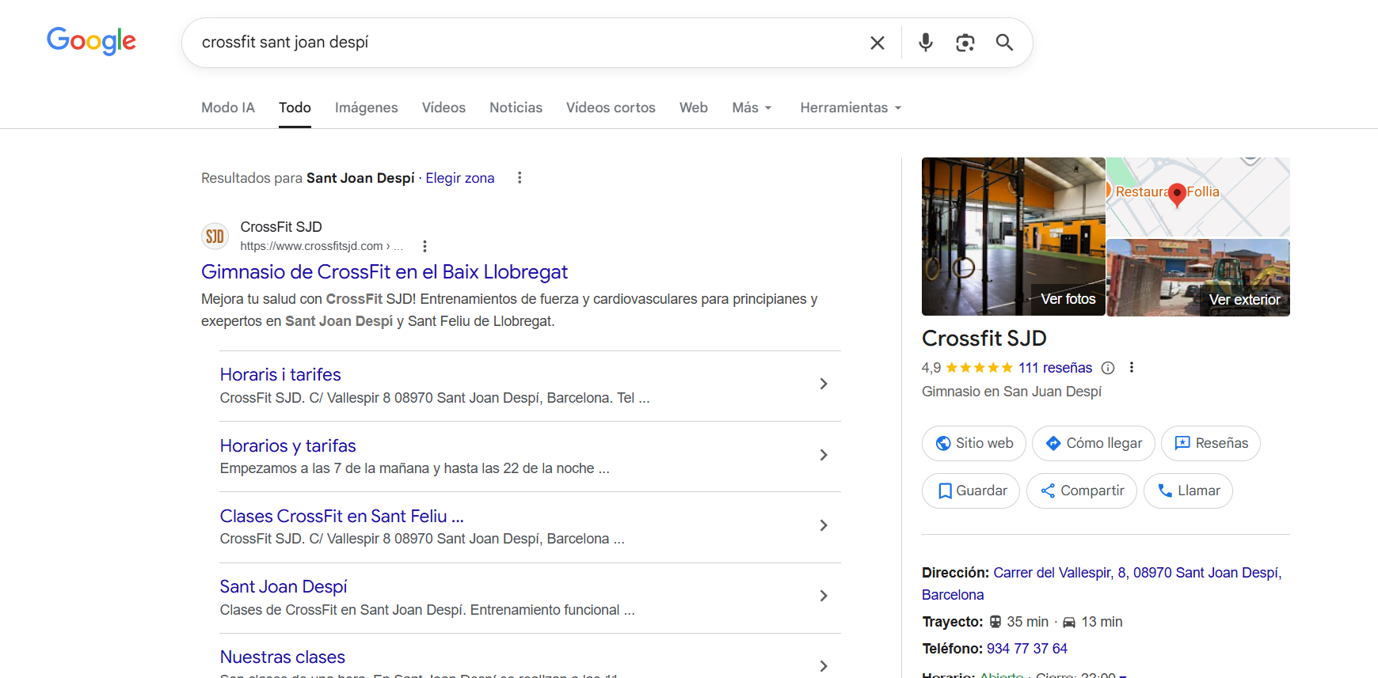
Task: Expand chevron on Nuestras clases row
Action: [824, 666]
